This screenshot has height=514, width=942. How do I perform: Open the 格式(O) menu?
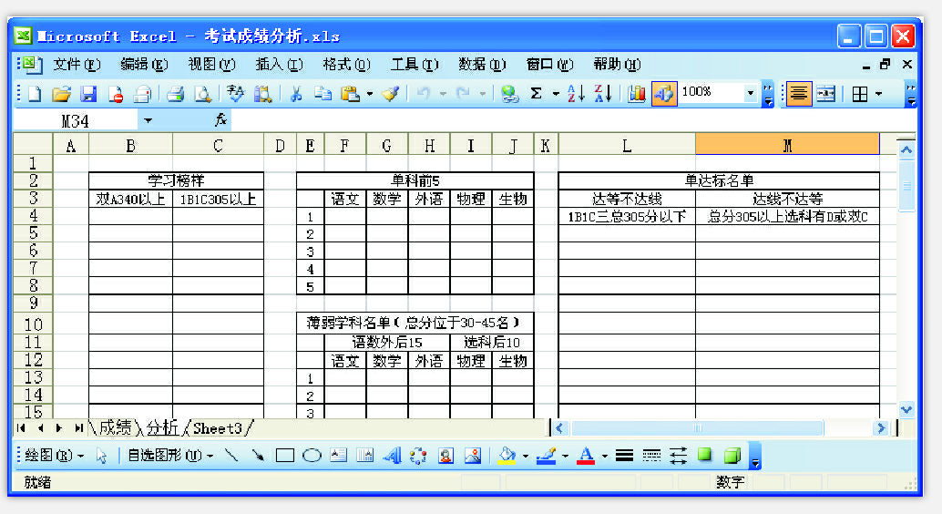(346, 65)
